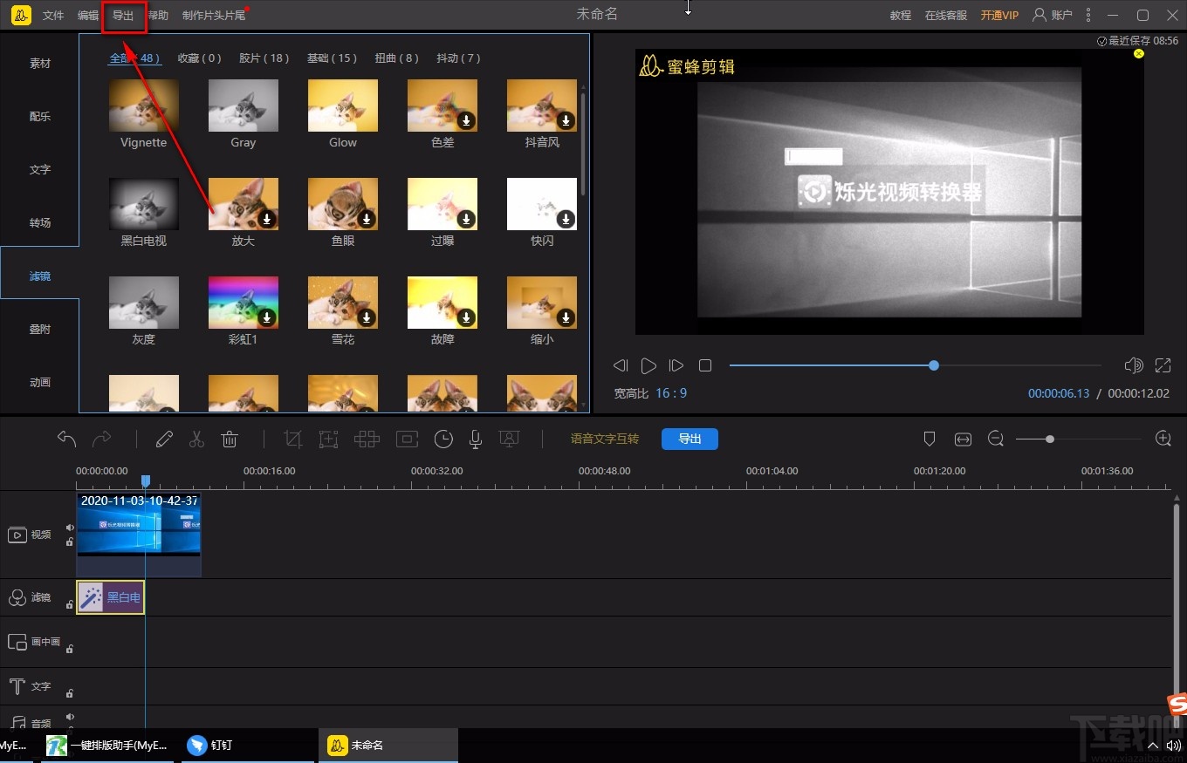Viewport: 1187px width, 763px height.
Task: Open the three-dot more options menu
Action: tap(1088, 15)
